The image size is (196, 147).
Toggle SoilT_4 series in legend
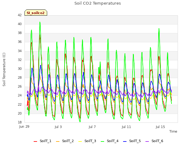pos(110,141)
